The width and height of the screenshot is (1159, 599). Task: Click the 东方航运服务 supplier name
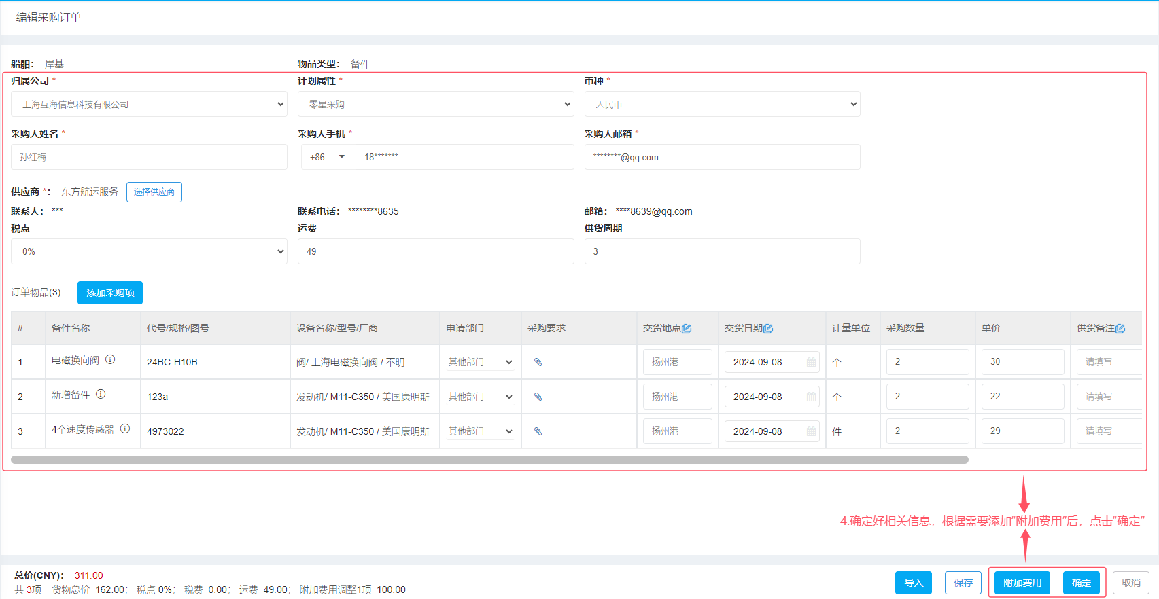(90, 192)
